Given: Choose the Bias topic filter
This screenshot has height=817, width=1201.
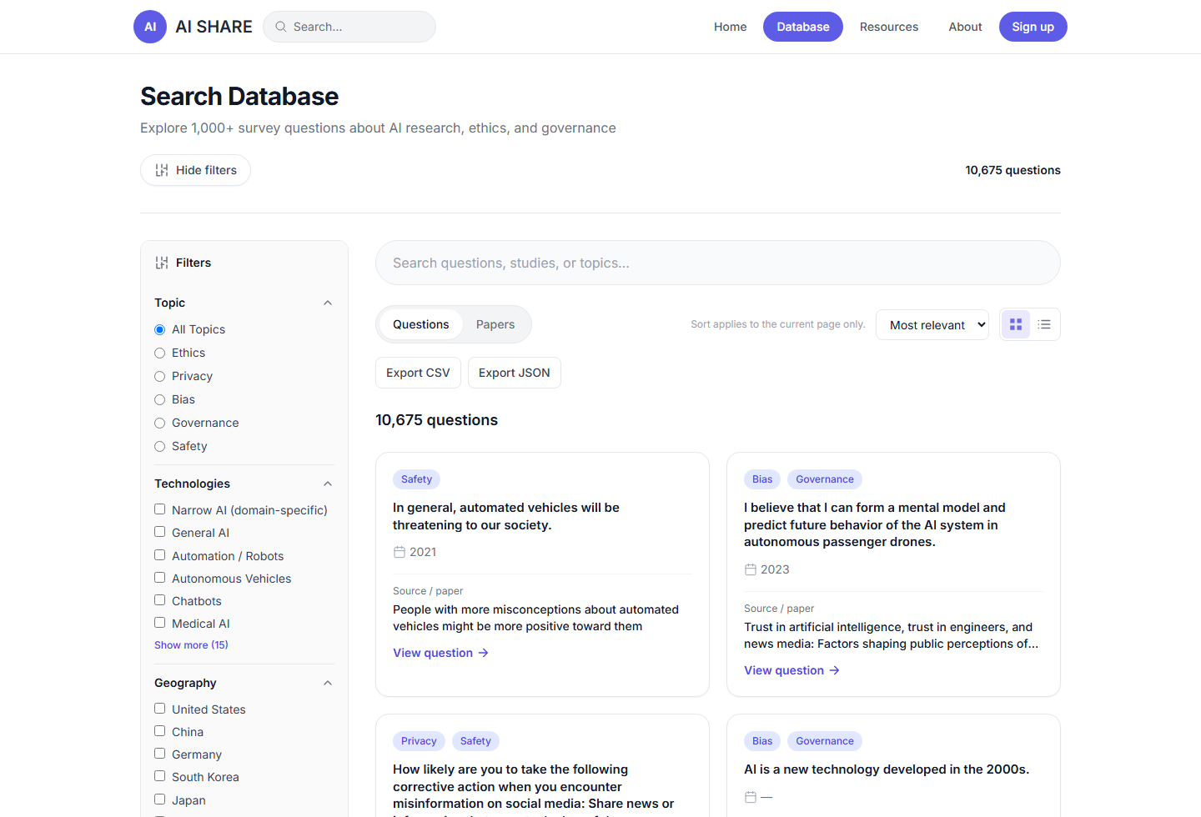Looking at the screenshot, I should (160, 399).
